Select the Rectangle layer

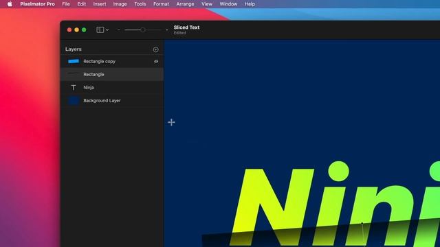click(x=112, y=75)
